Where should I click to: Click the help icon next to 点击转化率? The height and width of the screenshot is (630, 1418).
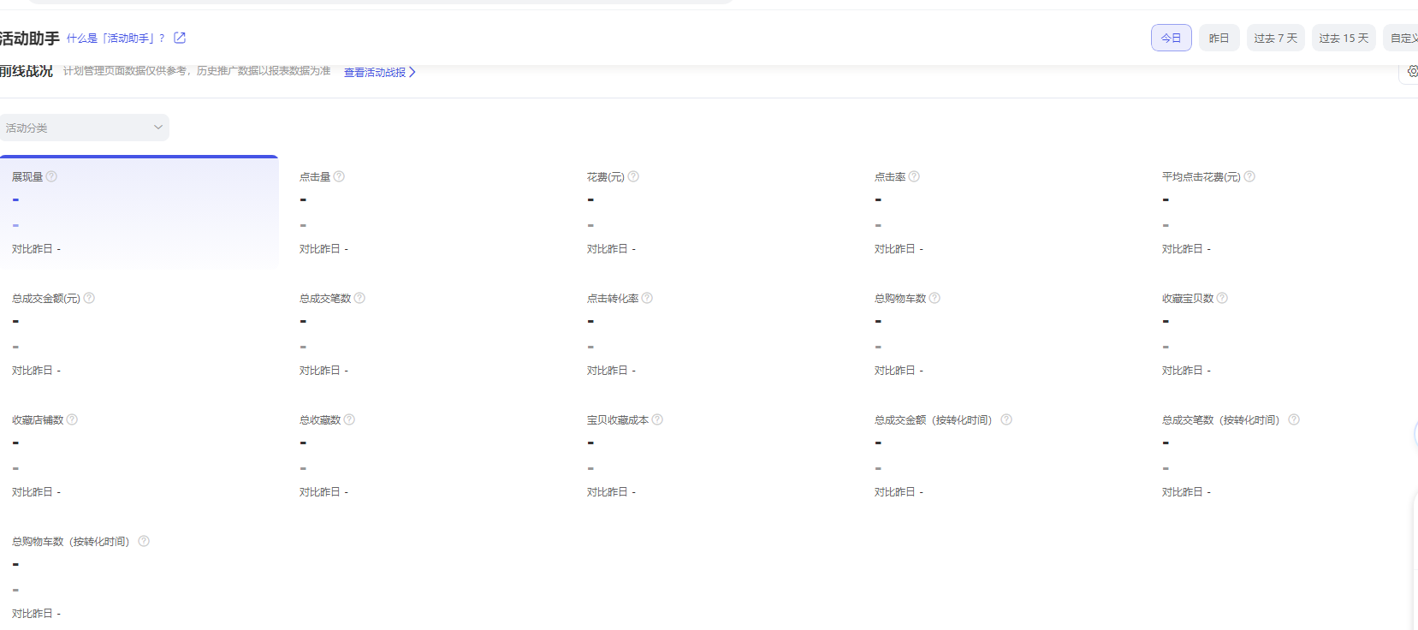647,298
